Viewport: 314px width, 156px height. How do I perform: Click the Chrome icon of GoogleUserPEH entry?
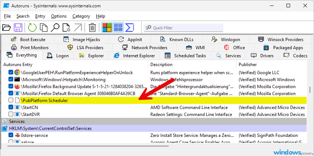(17, 72)
